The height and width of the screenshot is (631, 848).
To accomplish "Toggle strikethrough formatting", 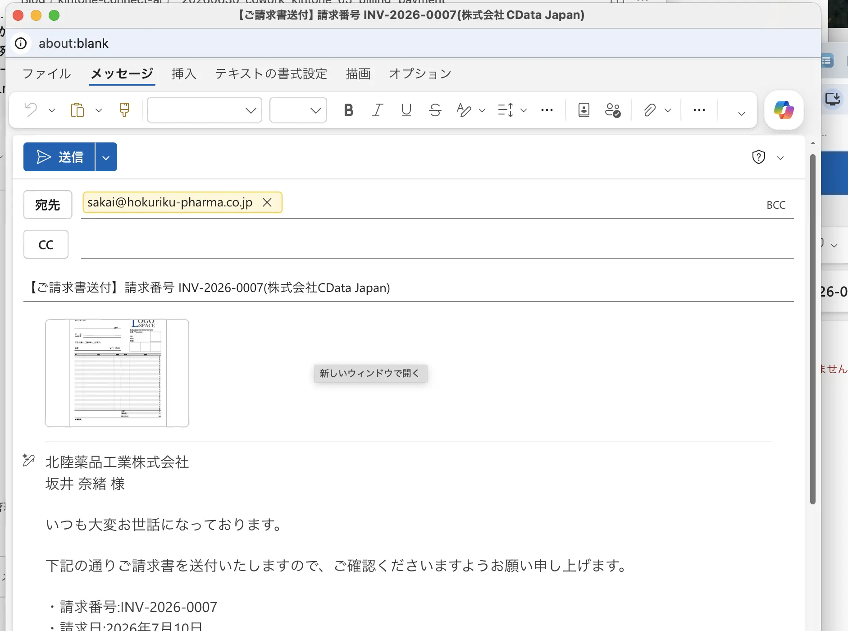I will [435, 110].
